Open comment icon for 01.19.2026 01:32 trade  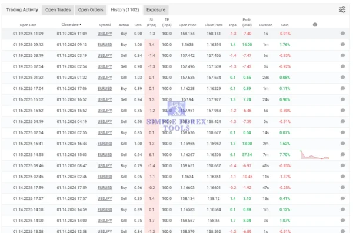click(x=342, y=78)
